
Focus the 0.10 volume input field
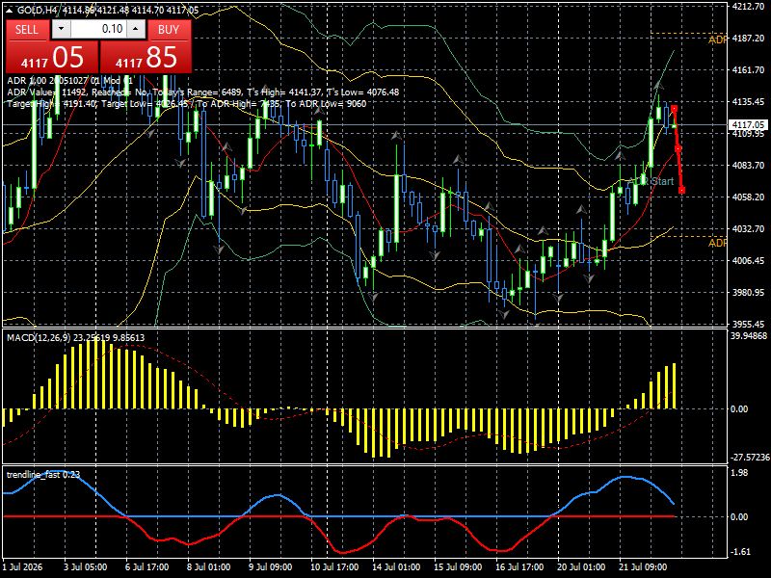pos(98,29)
